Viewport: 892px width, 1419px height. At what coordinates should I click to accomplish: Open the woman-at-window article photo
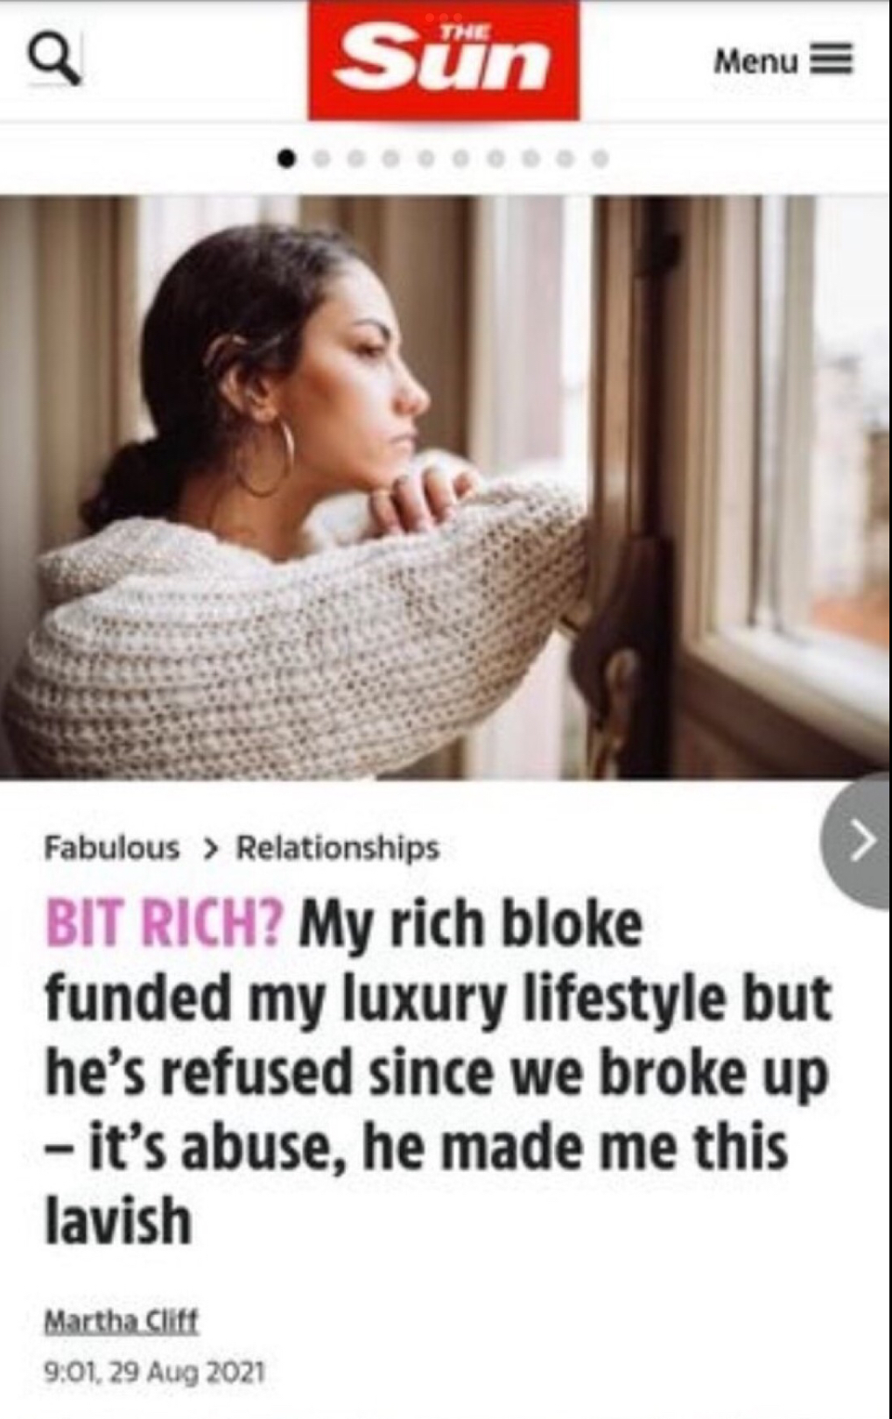446,487
